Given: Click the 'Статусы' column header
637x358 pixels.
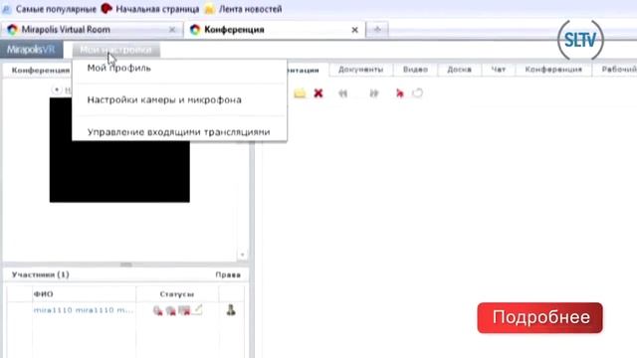Looking at the screenshot, I should click(177, 294).
